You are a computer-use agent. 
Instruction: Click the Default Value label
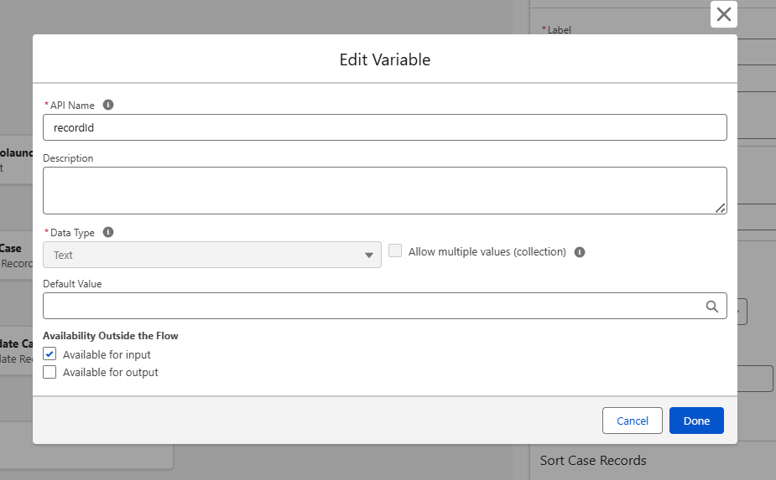(72, 284)
